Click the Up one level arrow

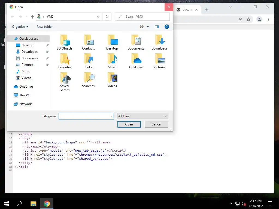point(32,17)
